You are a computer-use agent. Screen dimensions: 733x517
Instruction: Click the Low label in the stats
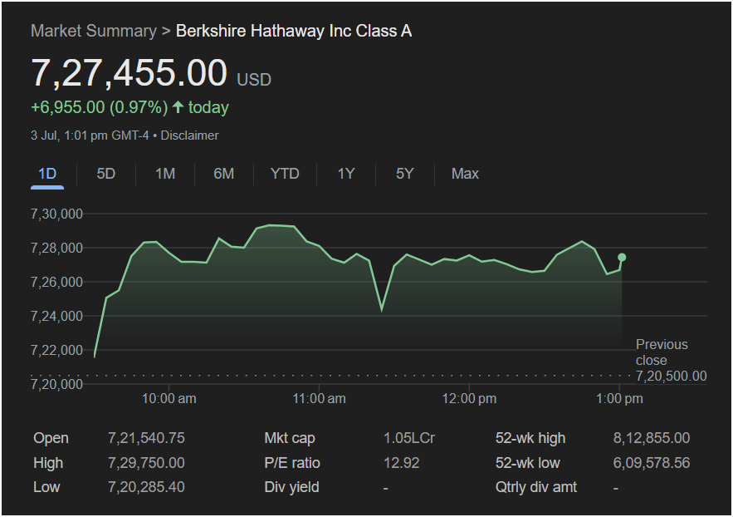click(x=46, y=487)
